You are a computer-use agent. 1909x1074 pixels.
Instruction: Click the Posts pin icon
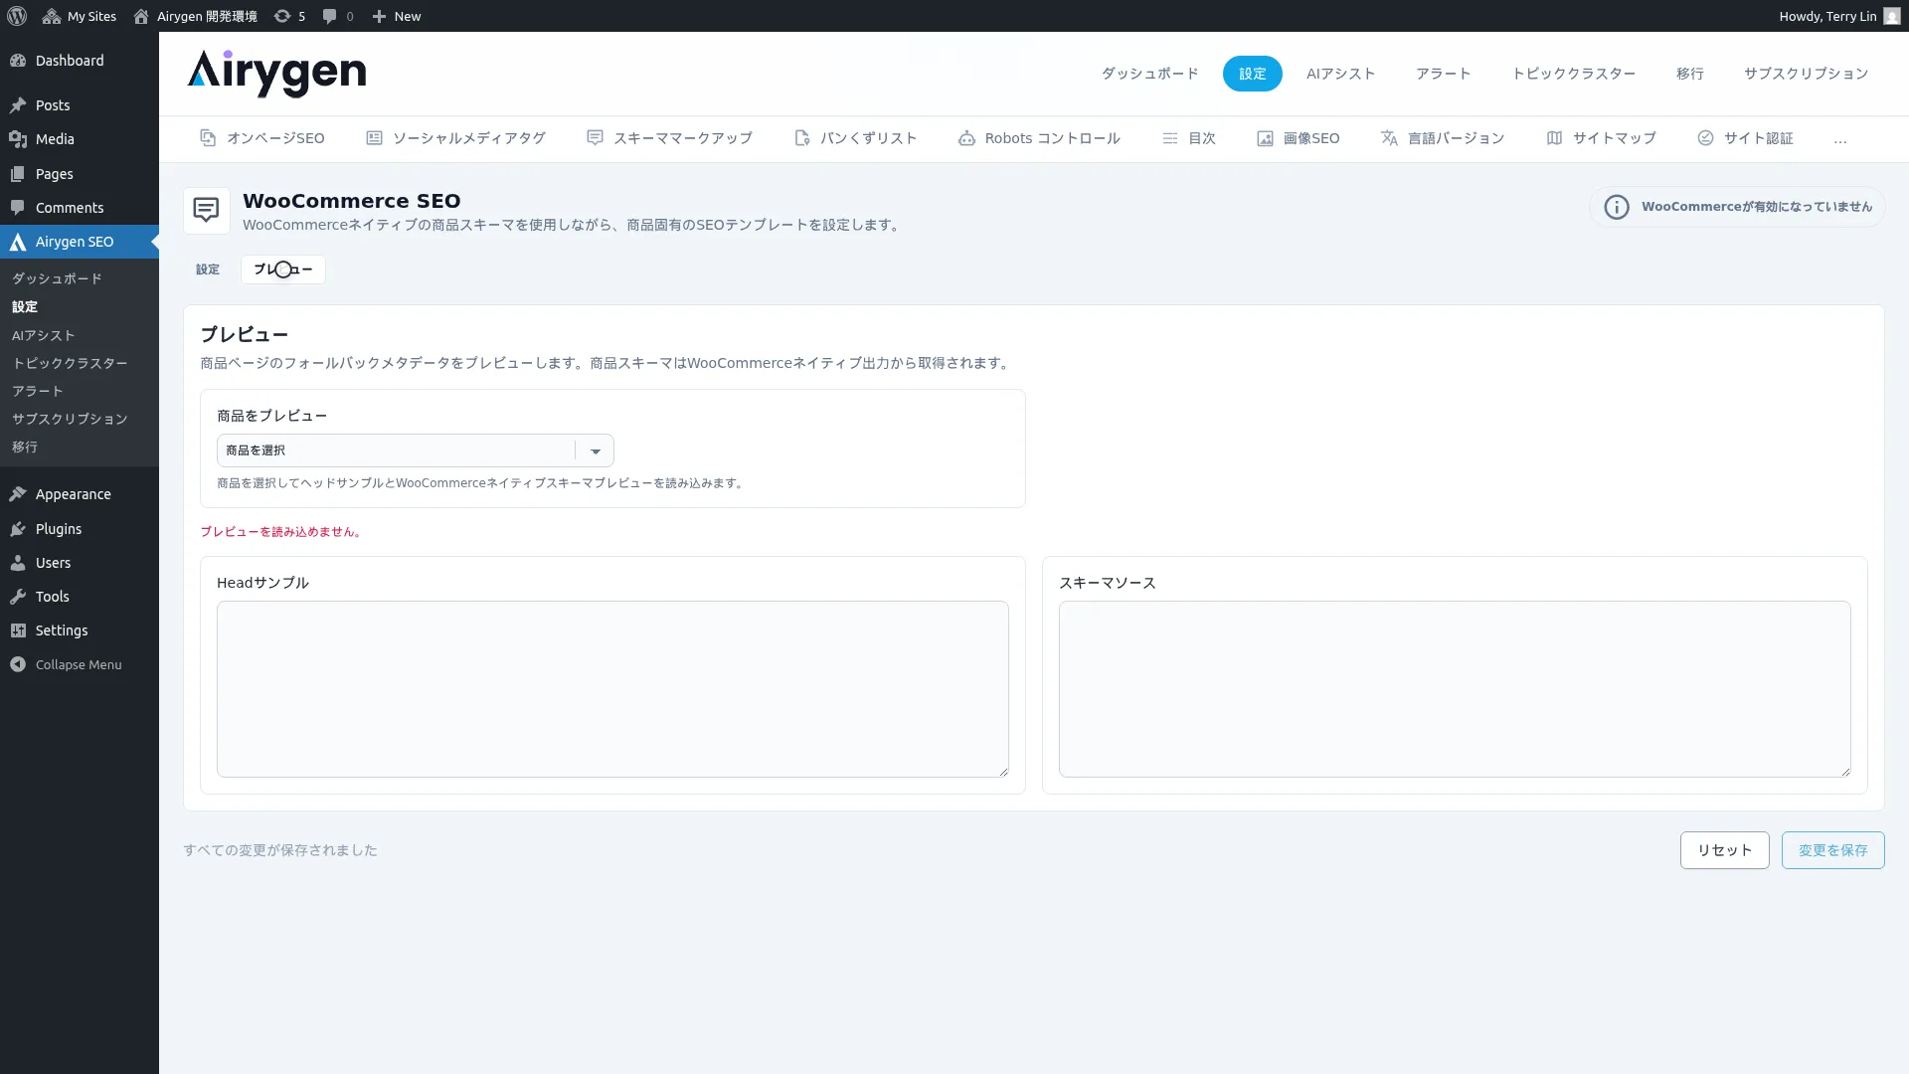click(x=18, y=105)
